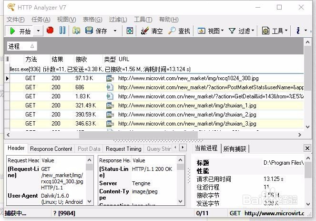
Task: Open the 工具(T) menu
Action: click(x=143, y=20)
